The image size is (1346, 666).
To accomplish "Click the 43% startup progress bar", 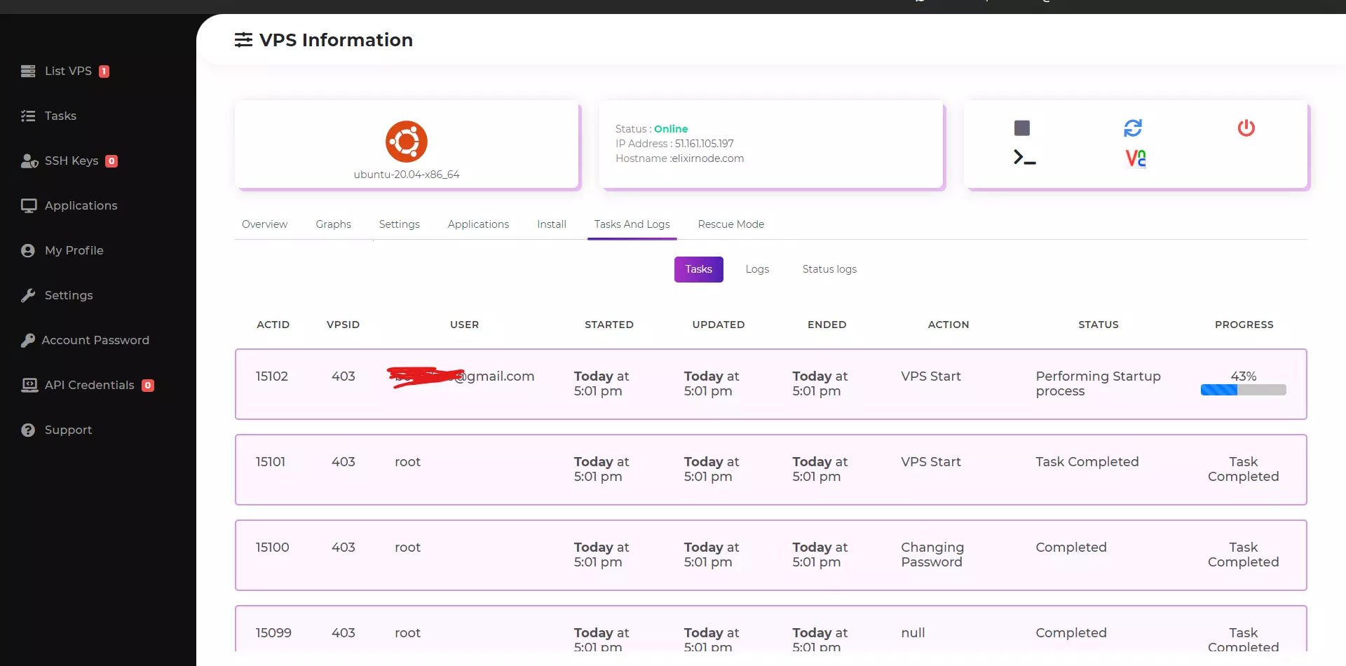I will (1243, 389).
